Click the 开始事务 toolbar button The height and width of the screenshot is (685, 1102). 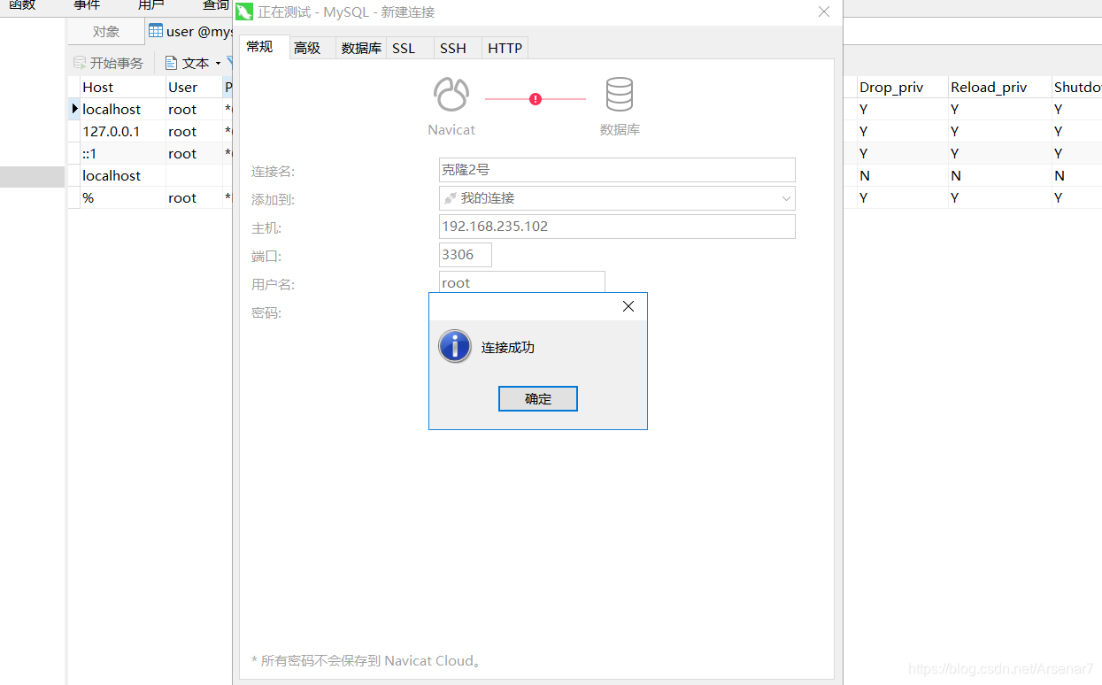click(108, 63)
